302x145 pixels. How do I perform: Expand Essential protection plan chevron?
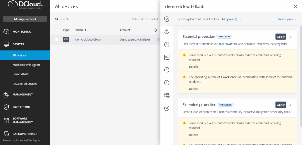click(x=291, y=37)
